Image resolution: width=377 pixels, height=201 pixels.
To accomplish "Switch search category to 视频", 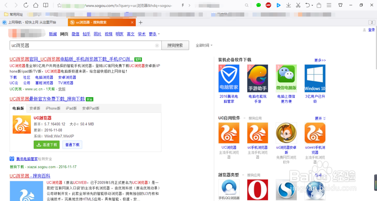I will coord(109,34).
